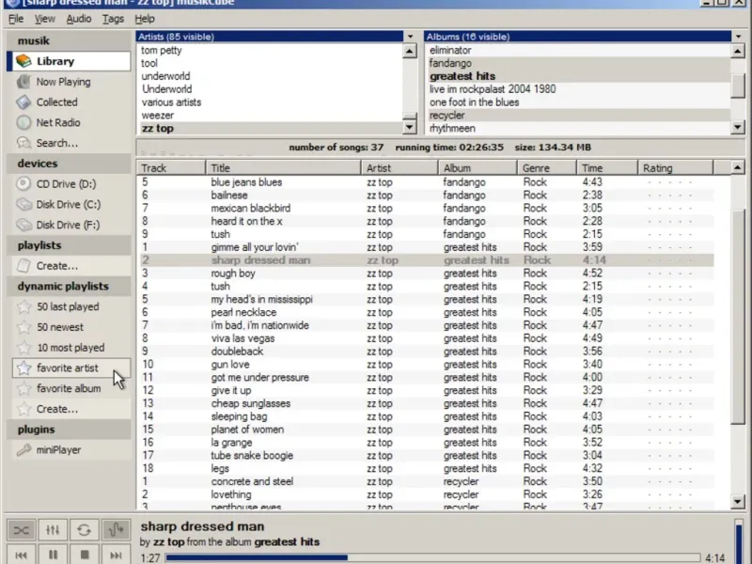Click the playback seek progress bar

[x=432, y=557]
